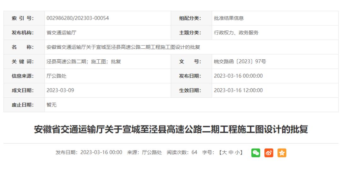Click the 批准结果信息 category value
345x179 pixels.
(x=229, y=18)
